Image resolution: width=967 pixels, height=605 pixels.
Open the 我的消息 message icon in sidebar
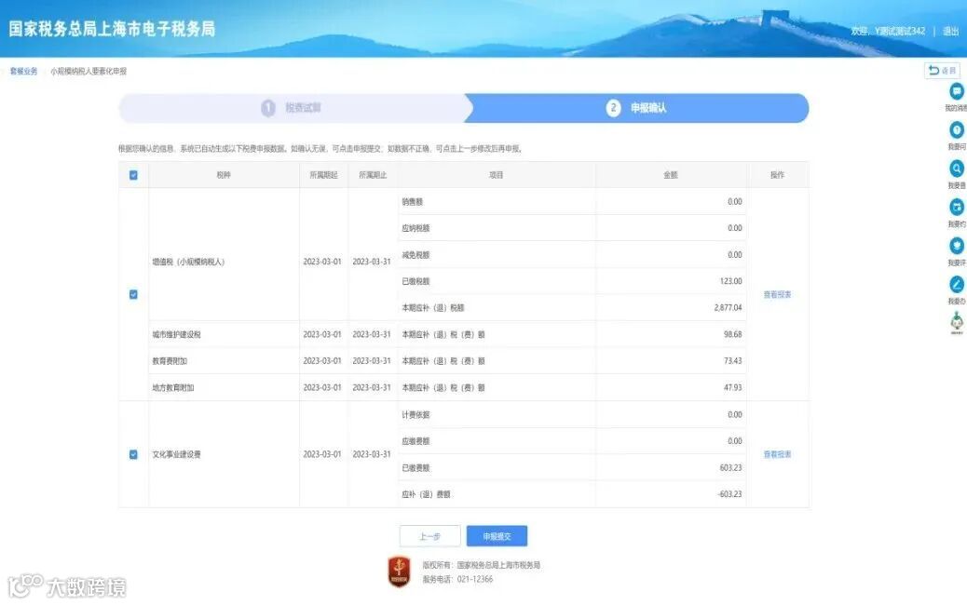[x=956, y=92]
